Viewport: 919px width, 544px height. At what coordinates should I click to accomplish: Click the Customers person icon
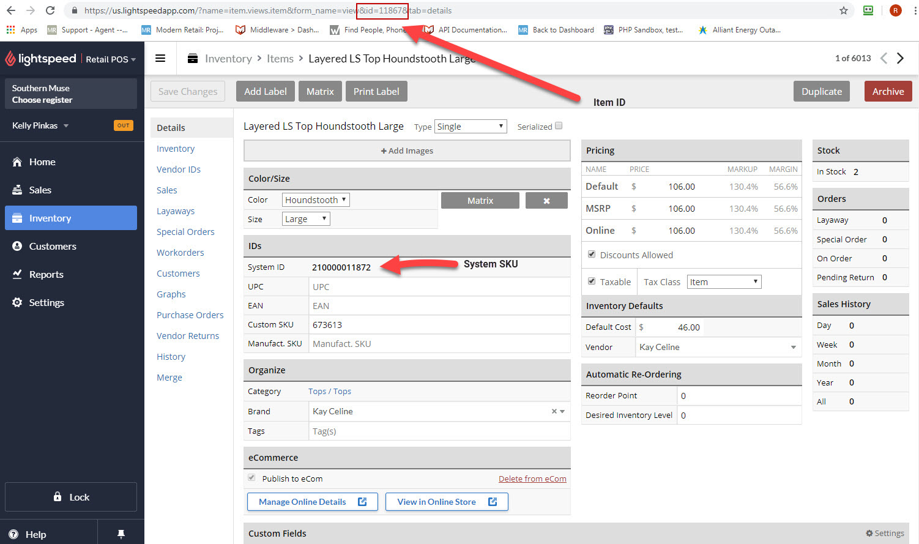click(x=17, y=246)
